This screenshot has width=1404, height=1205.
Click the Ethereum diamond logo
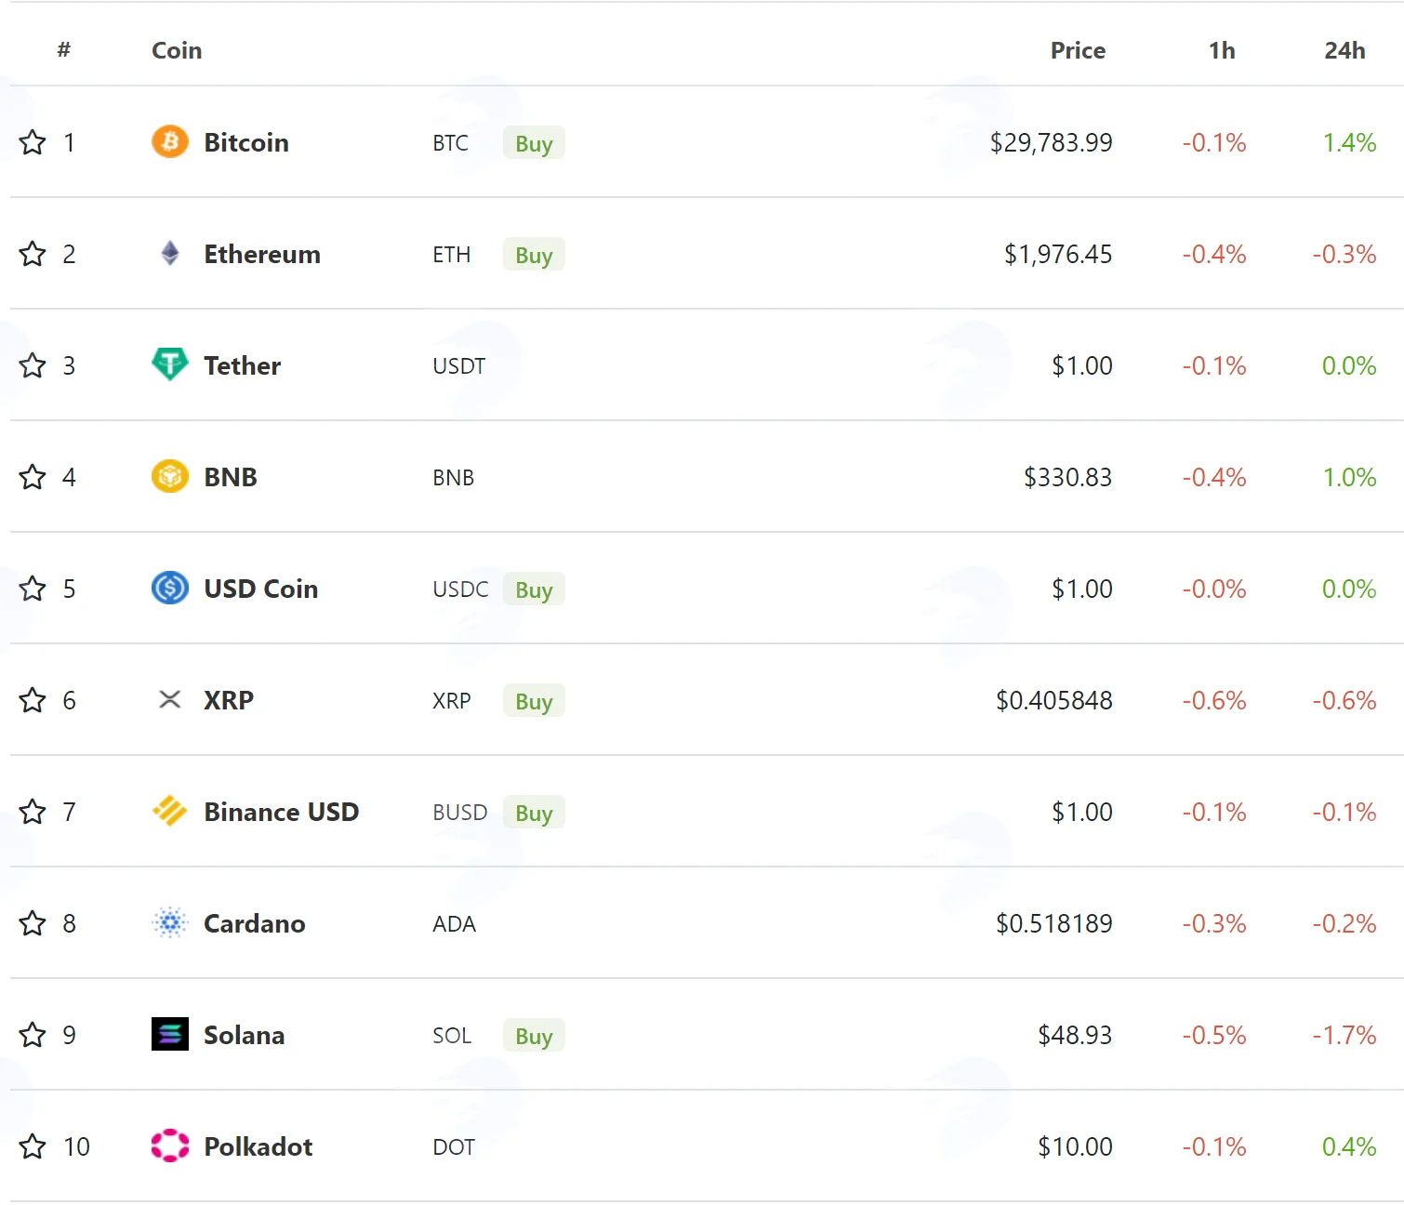tap(170, 253)
